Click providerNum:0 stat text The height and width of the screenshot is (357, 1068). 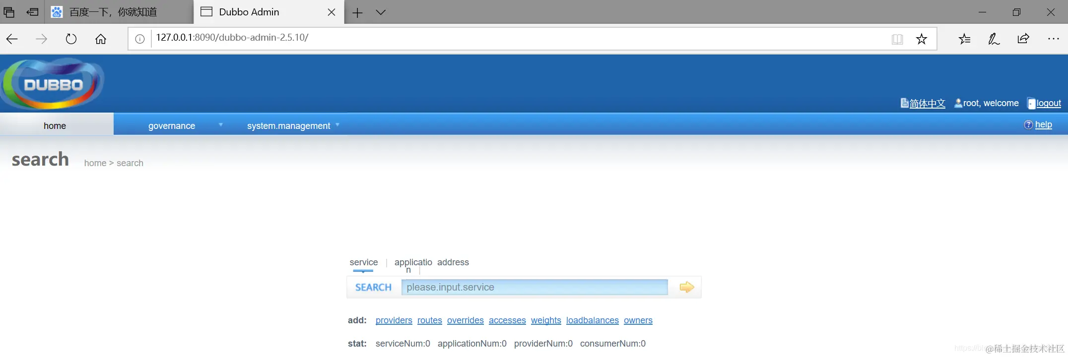click(x=543, y=344)
